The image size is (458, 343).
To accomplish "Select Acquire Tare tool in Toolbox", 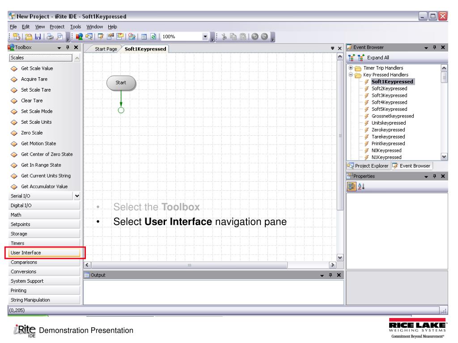I will [x=34, y=79].
